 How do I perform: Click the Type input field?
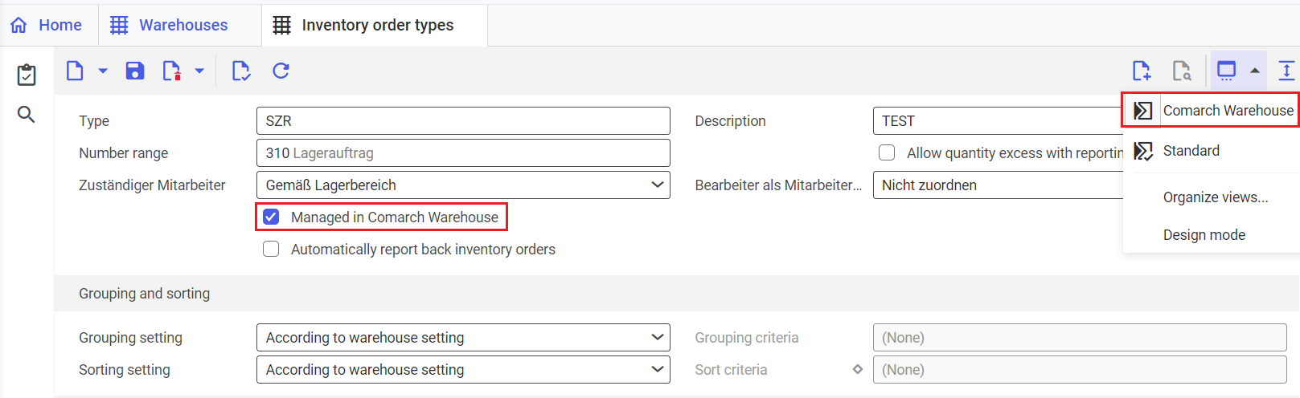tap(463, 120)
